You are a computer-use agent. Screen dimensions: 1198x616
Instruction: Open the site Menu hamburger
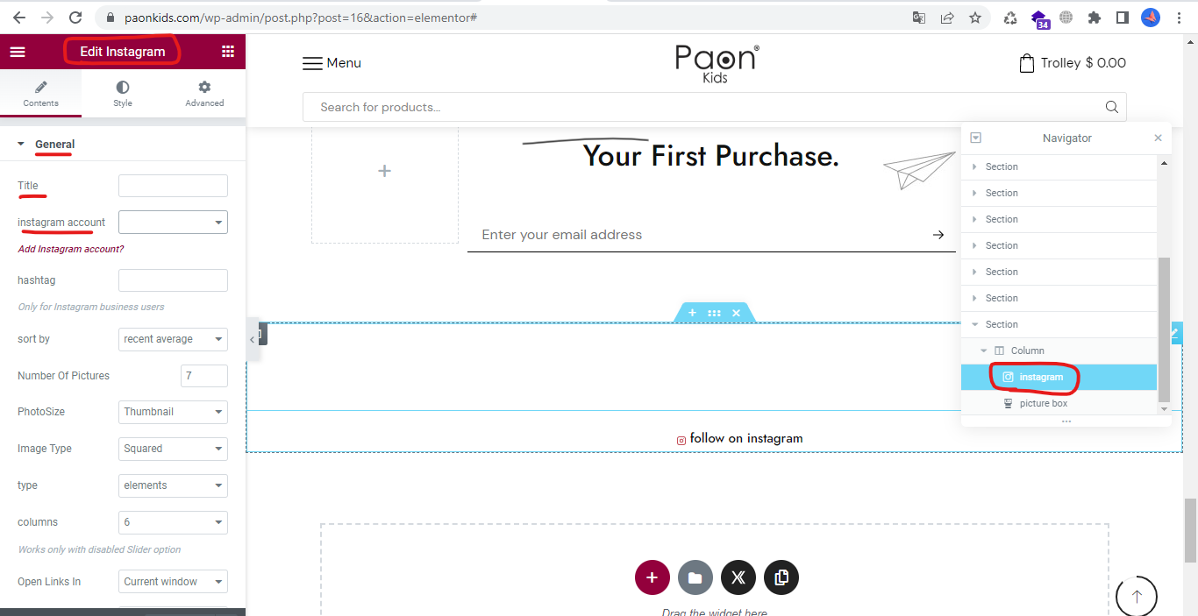332,63
